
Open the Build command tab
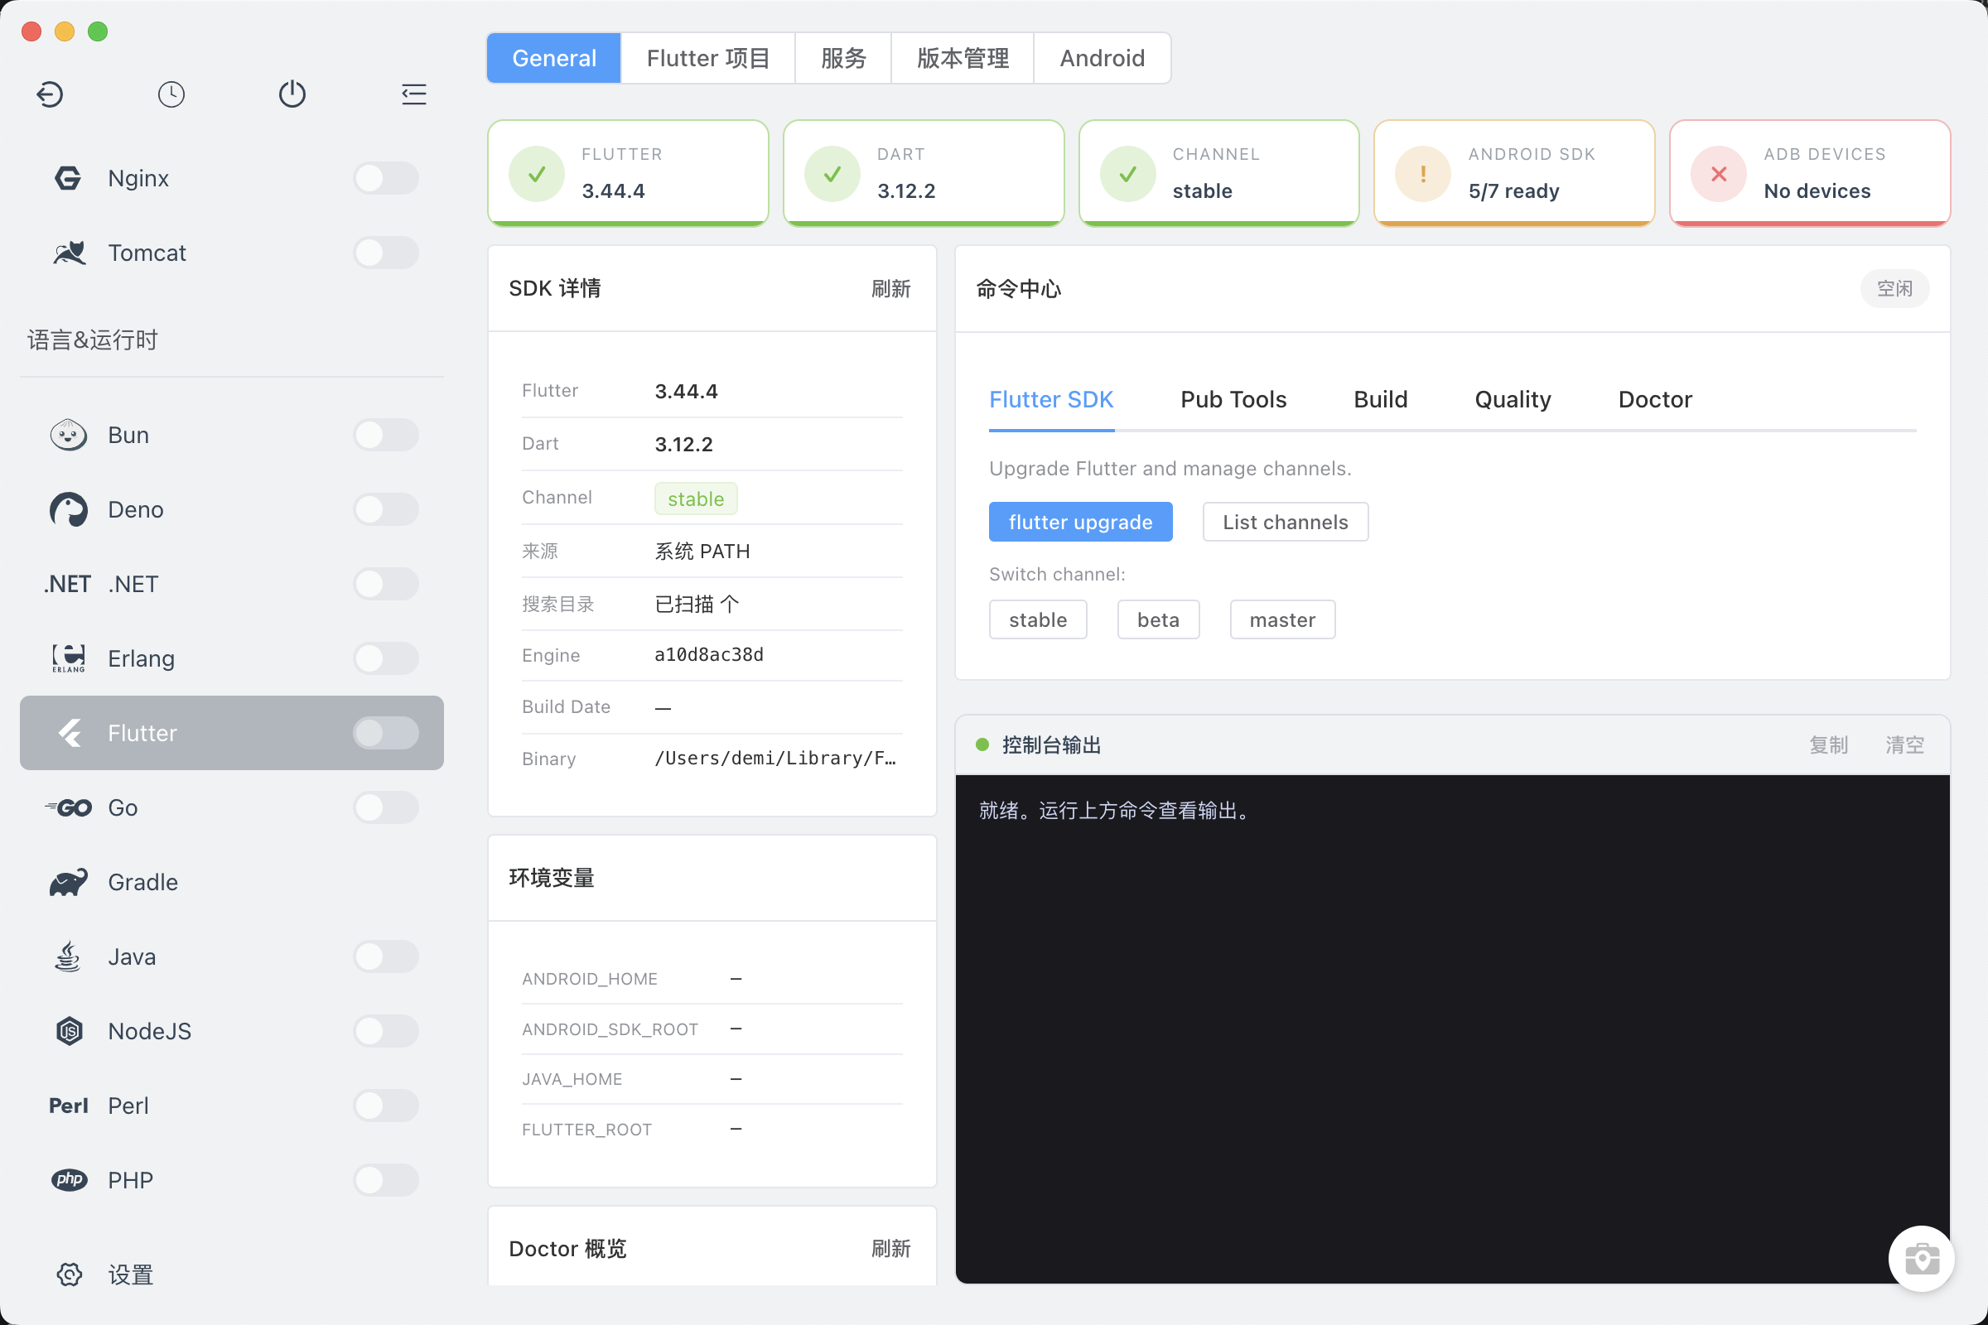[1380, 400]
